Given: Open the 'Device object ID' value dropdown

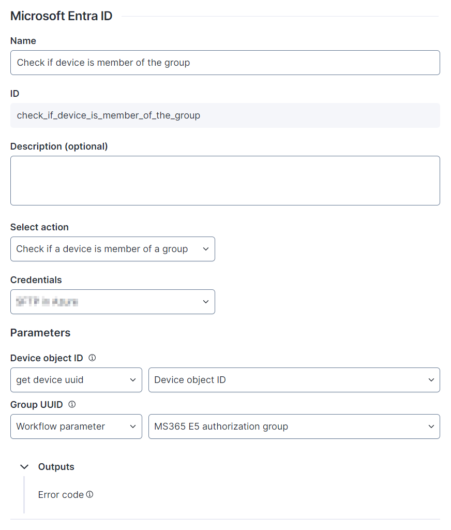Looking at the screenshot, I should coord(294,380).
